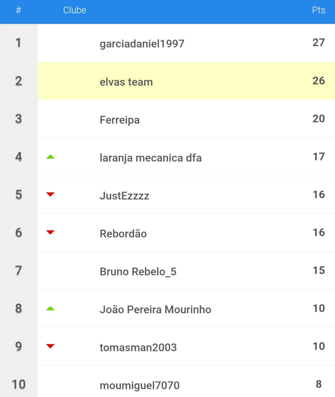335x397 pixels.
Task: Click the 27 points value in the first row
Action: pos(319,42)
